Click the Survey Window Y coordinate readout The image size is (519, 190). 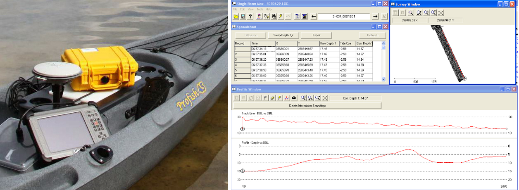(445, 20)
